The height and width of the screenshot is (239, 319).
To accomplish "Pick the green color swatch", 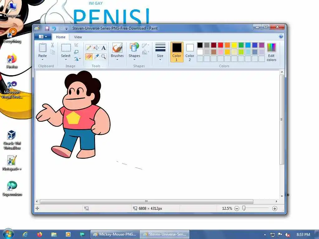I will click(241, 45).
